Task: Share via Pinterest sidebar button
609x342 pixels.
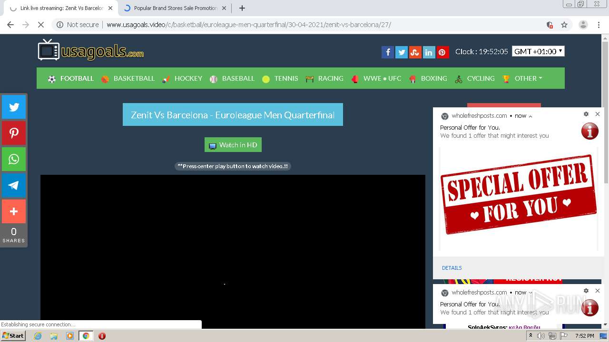Action: click(x=14, y=133)
